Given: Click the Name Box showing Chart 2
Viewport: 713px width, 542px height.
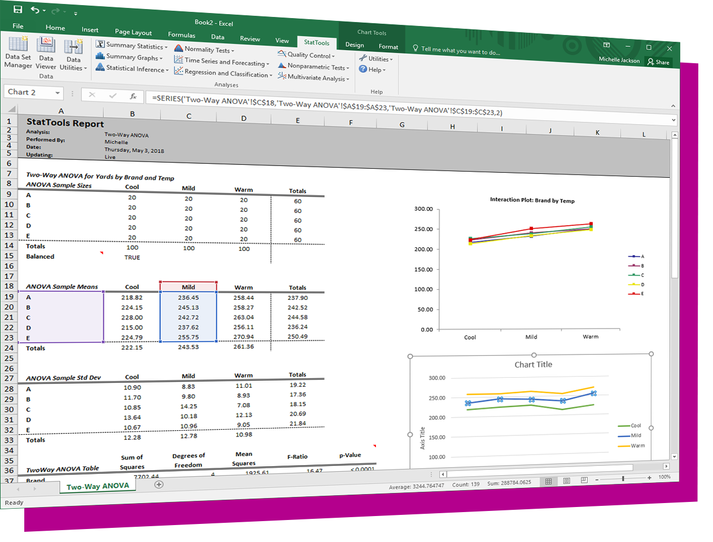Looking at the screenshot, I should click(x=29, y=92).
